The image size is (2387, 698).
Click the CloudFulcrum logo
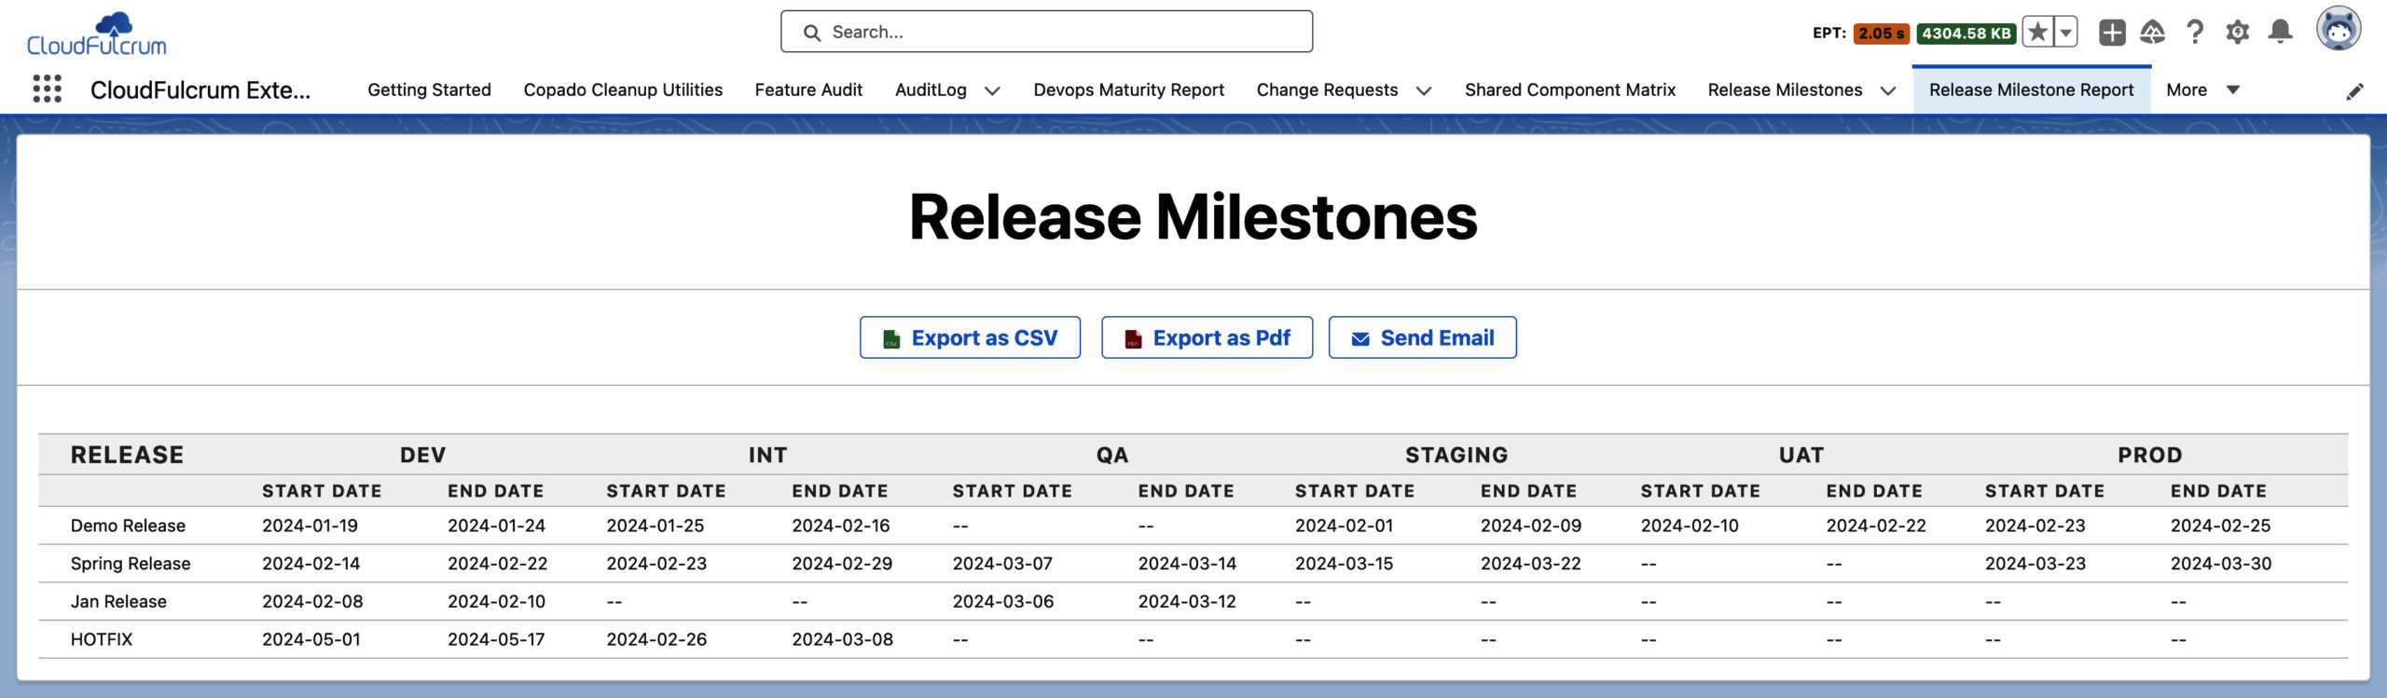point(97,34)
